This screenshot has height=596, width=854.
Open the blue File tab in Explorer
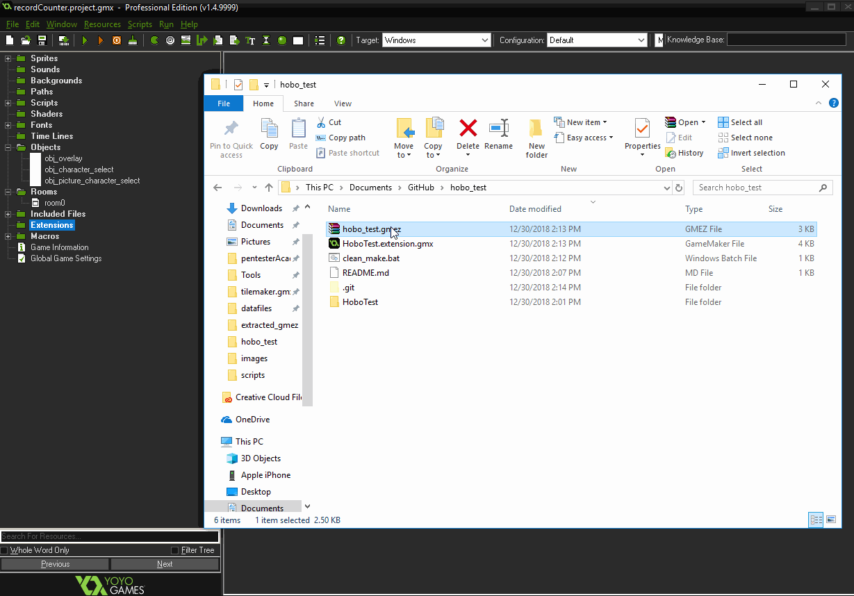pos(224,104)
